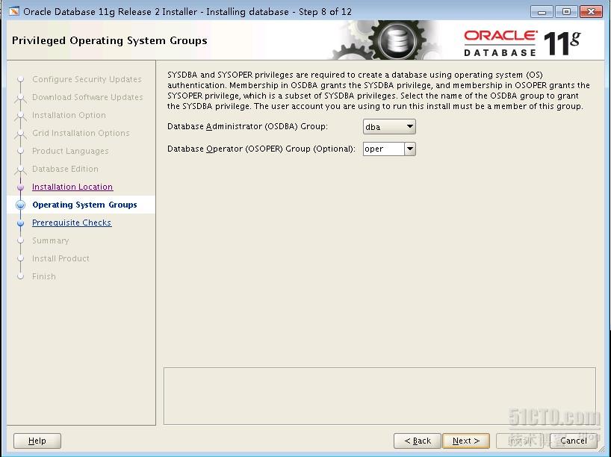Click the Database Administrator (OSDBA) Group label
This screenshot has width=611, height=457.
pyautogui.click(x=247, y=126)
